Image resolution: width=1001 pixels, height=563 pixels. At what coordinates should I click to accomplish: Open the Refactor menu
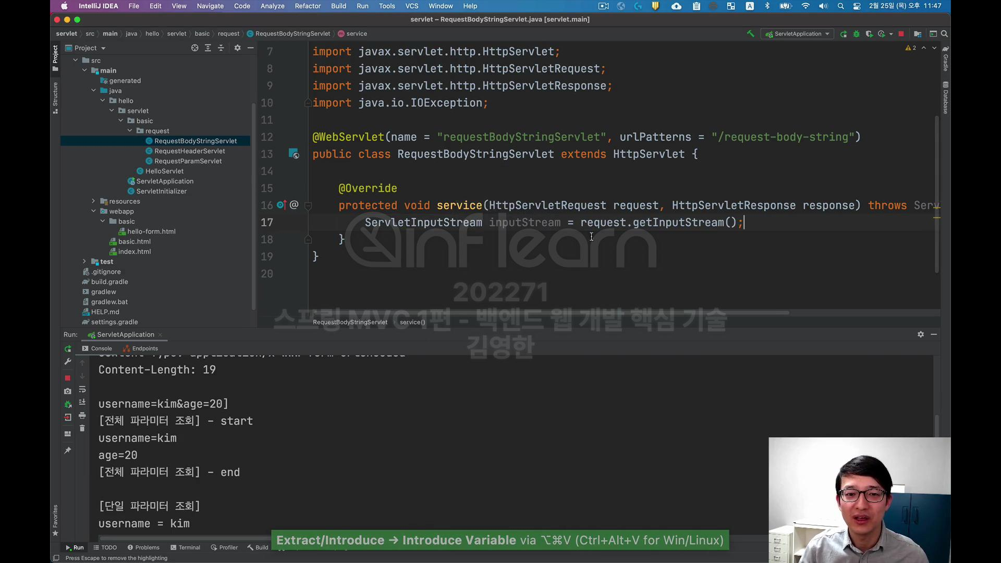tap(308, 6)
